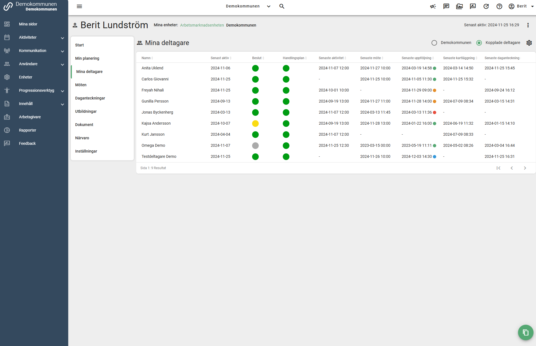Open participant Kajsa Andersson
The height and width of the screenshot is (346, 536).
156,123
